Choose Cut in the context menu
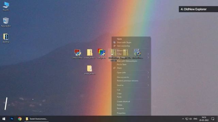 (x=131, y=90)
